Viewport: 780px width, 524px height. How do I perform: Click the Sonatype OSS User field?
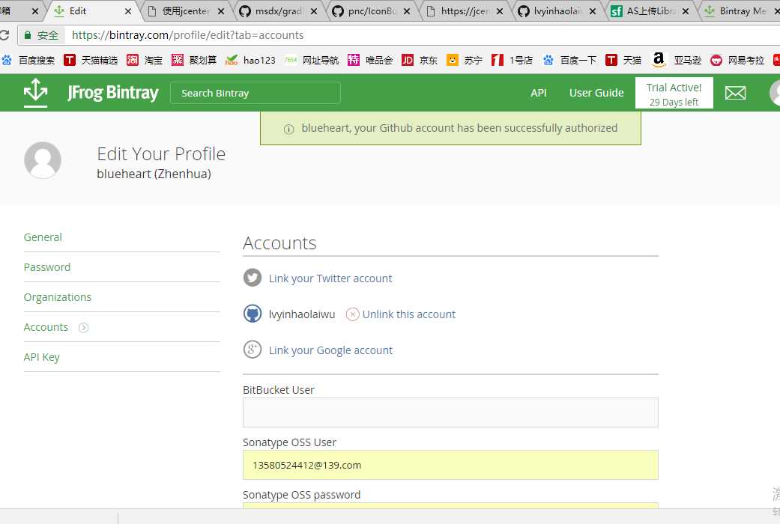coord(450,465)
